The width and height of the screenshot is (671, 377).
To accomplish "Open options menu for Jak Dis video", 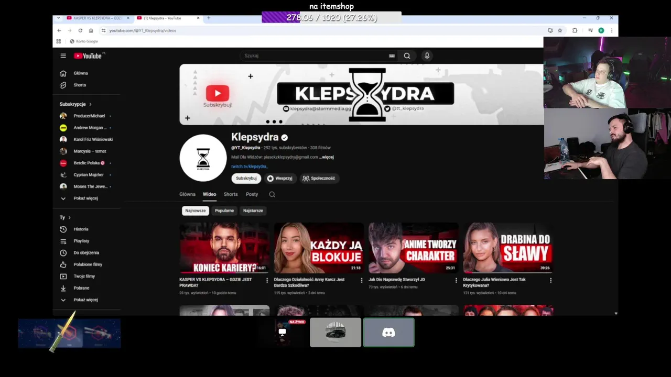I will tap(456, 281).
